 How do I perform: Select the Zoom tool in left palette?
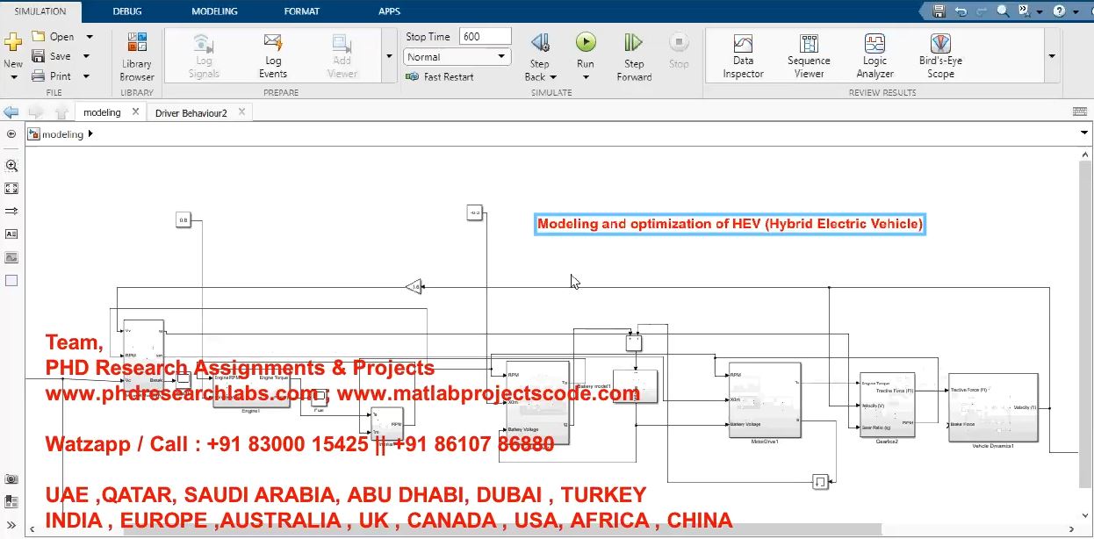point(11,165)
